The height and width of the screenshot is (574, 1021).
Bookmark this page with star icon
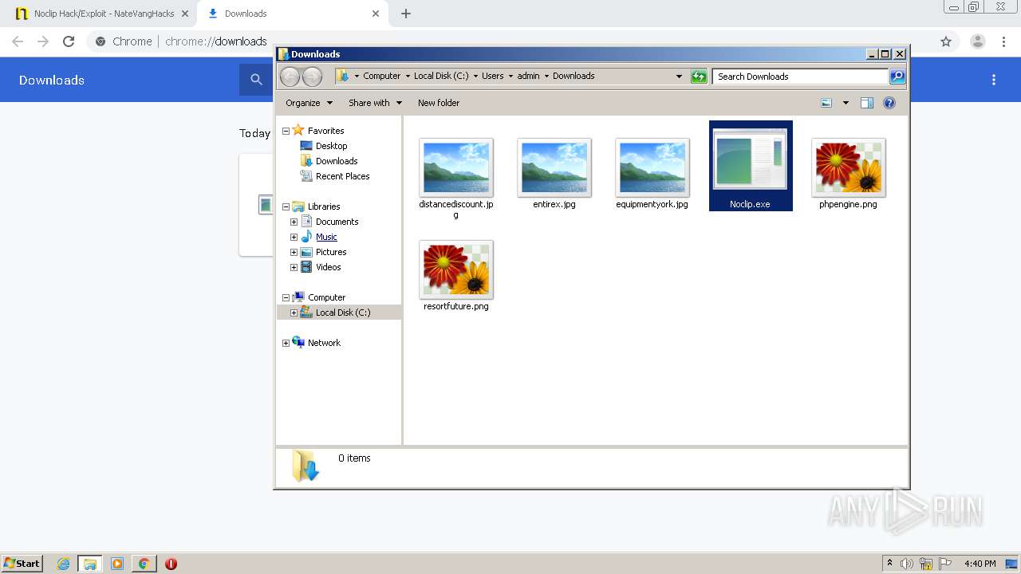point(946,41)
